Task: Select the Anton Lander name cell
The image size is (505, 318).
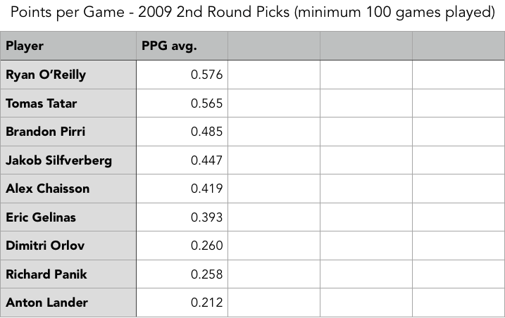Action: click(68, 303)
